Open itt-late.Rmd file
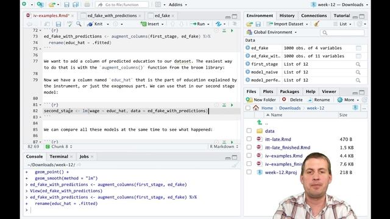 click(278, 139)
